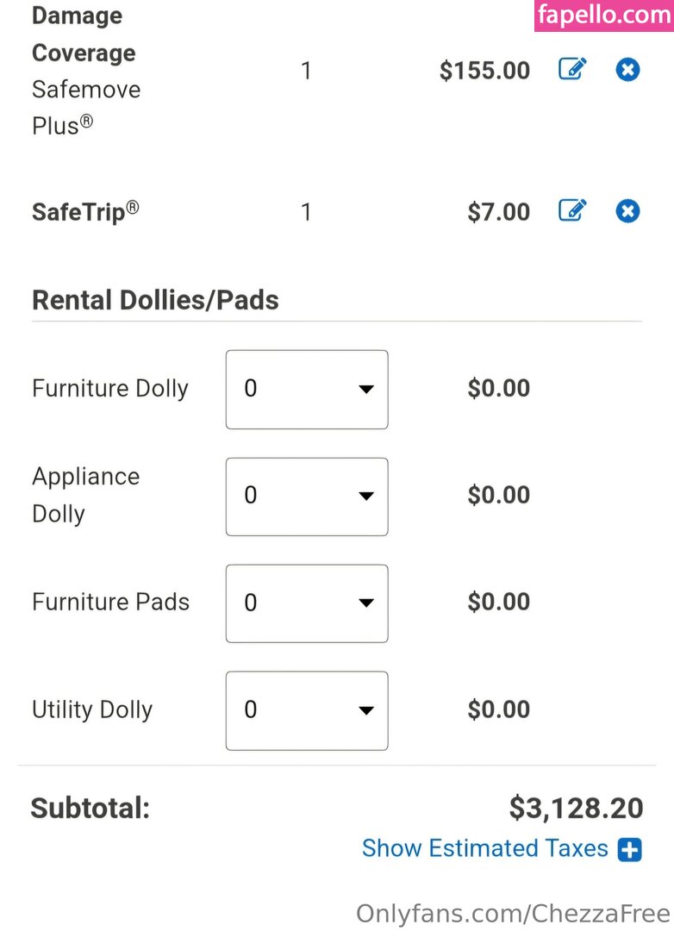This screenshot has width=674, height=931.
Task: Open the Appliance Dolly quantity dropdown
Action: tap(307, 497)
